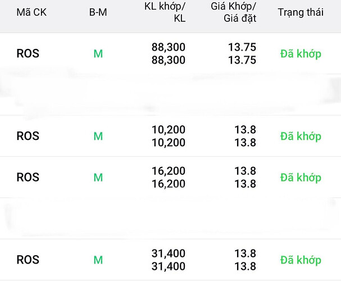Click the B-M column header

(98, 12)
